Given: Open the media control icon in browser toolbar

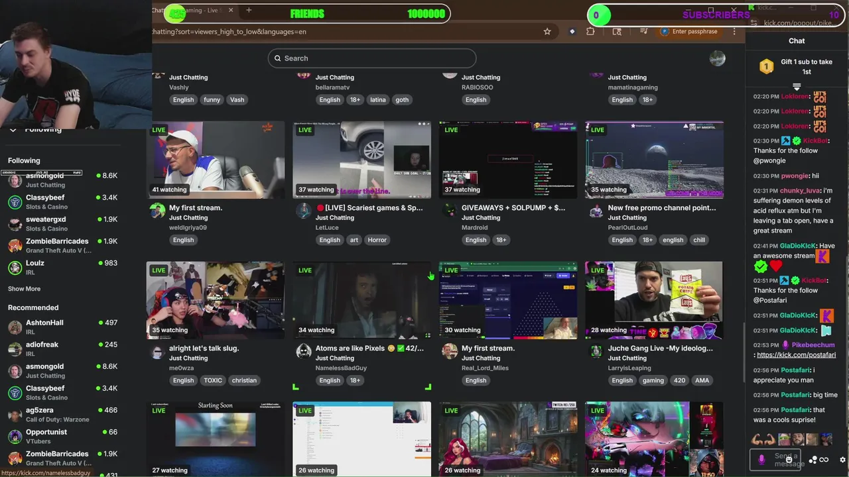Looking at the screenshot, I should [643, 31].
